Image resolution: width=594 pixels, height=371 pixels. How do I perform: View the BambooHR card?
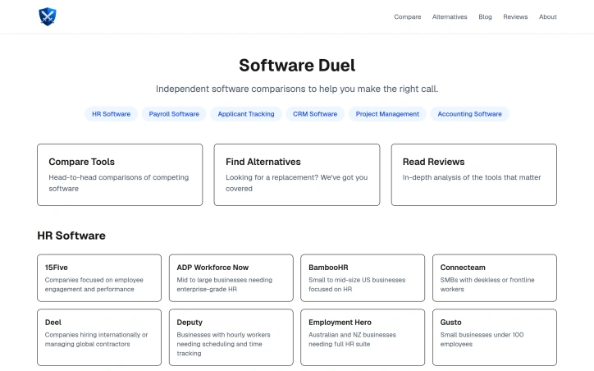(x=363, y=277)
